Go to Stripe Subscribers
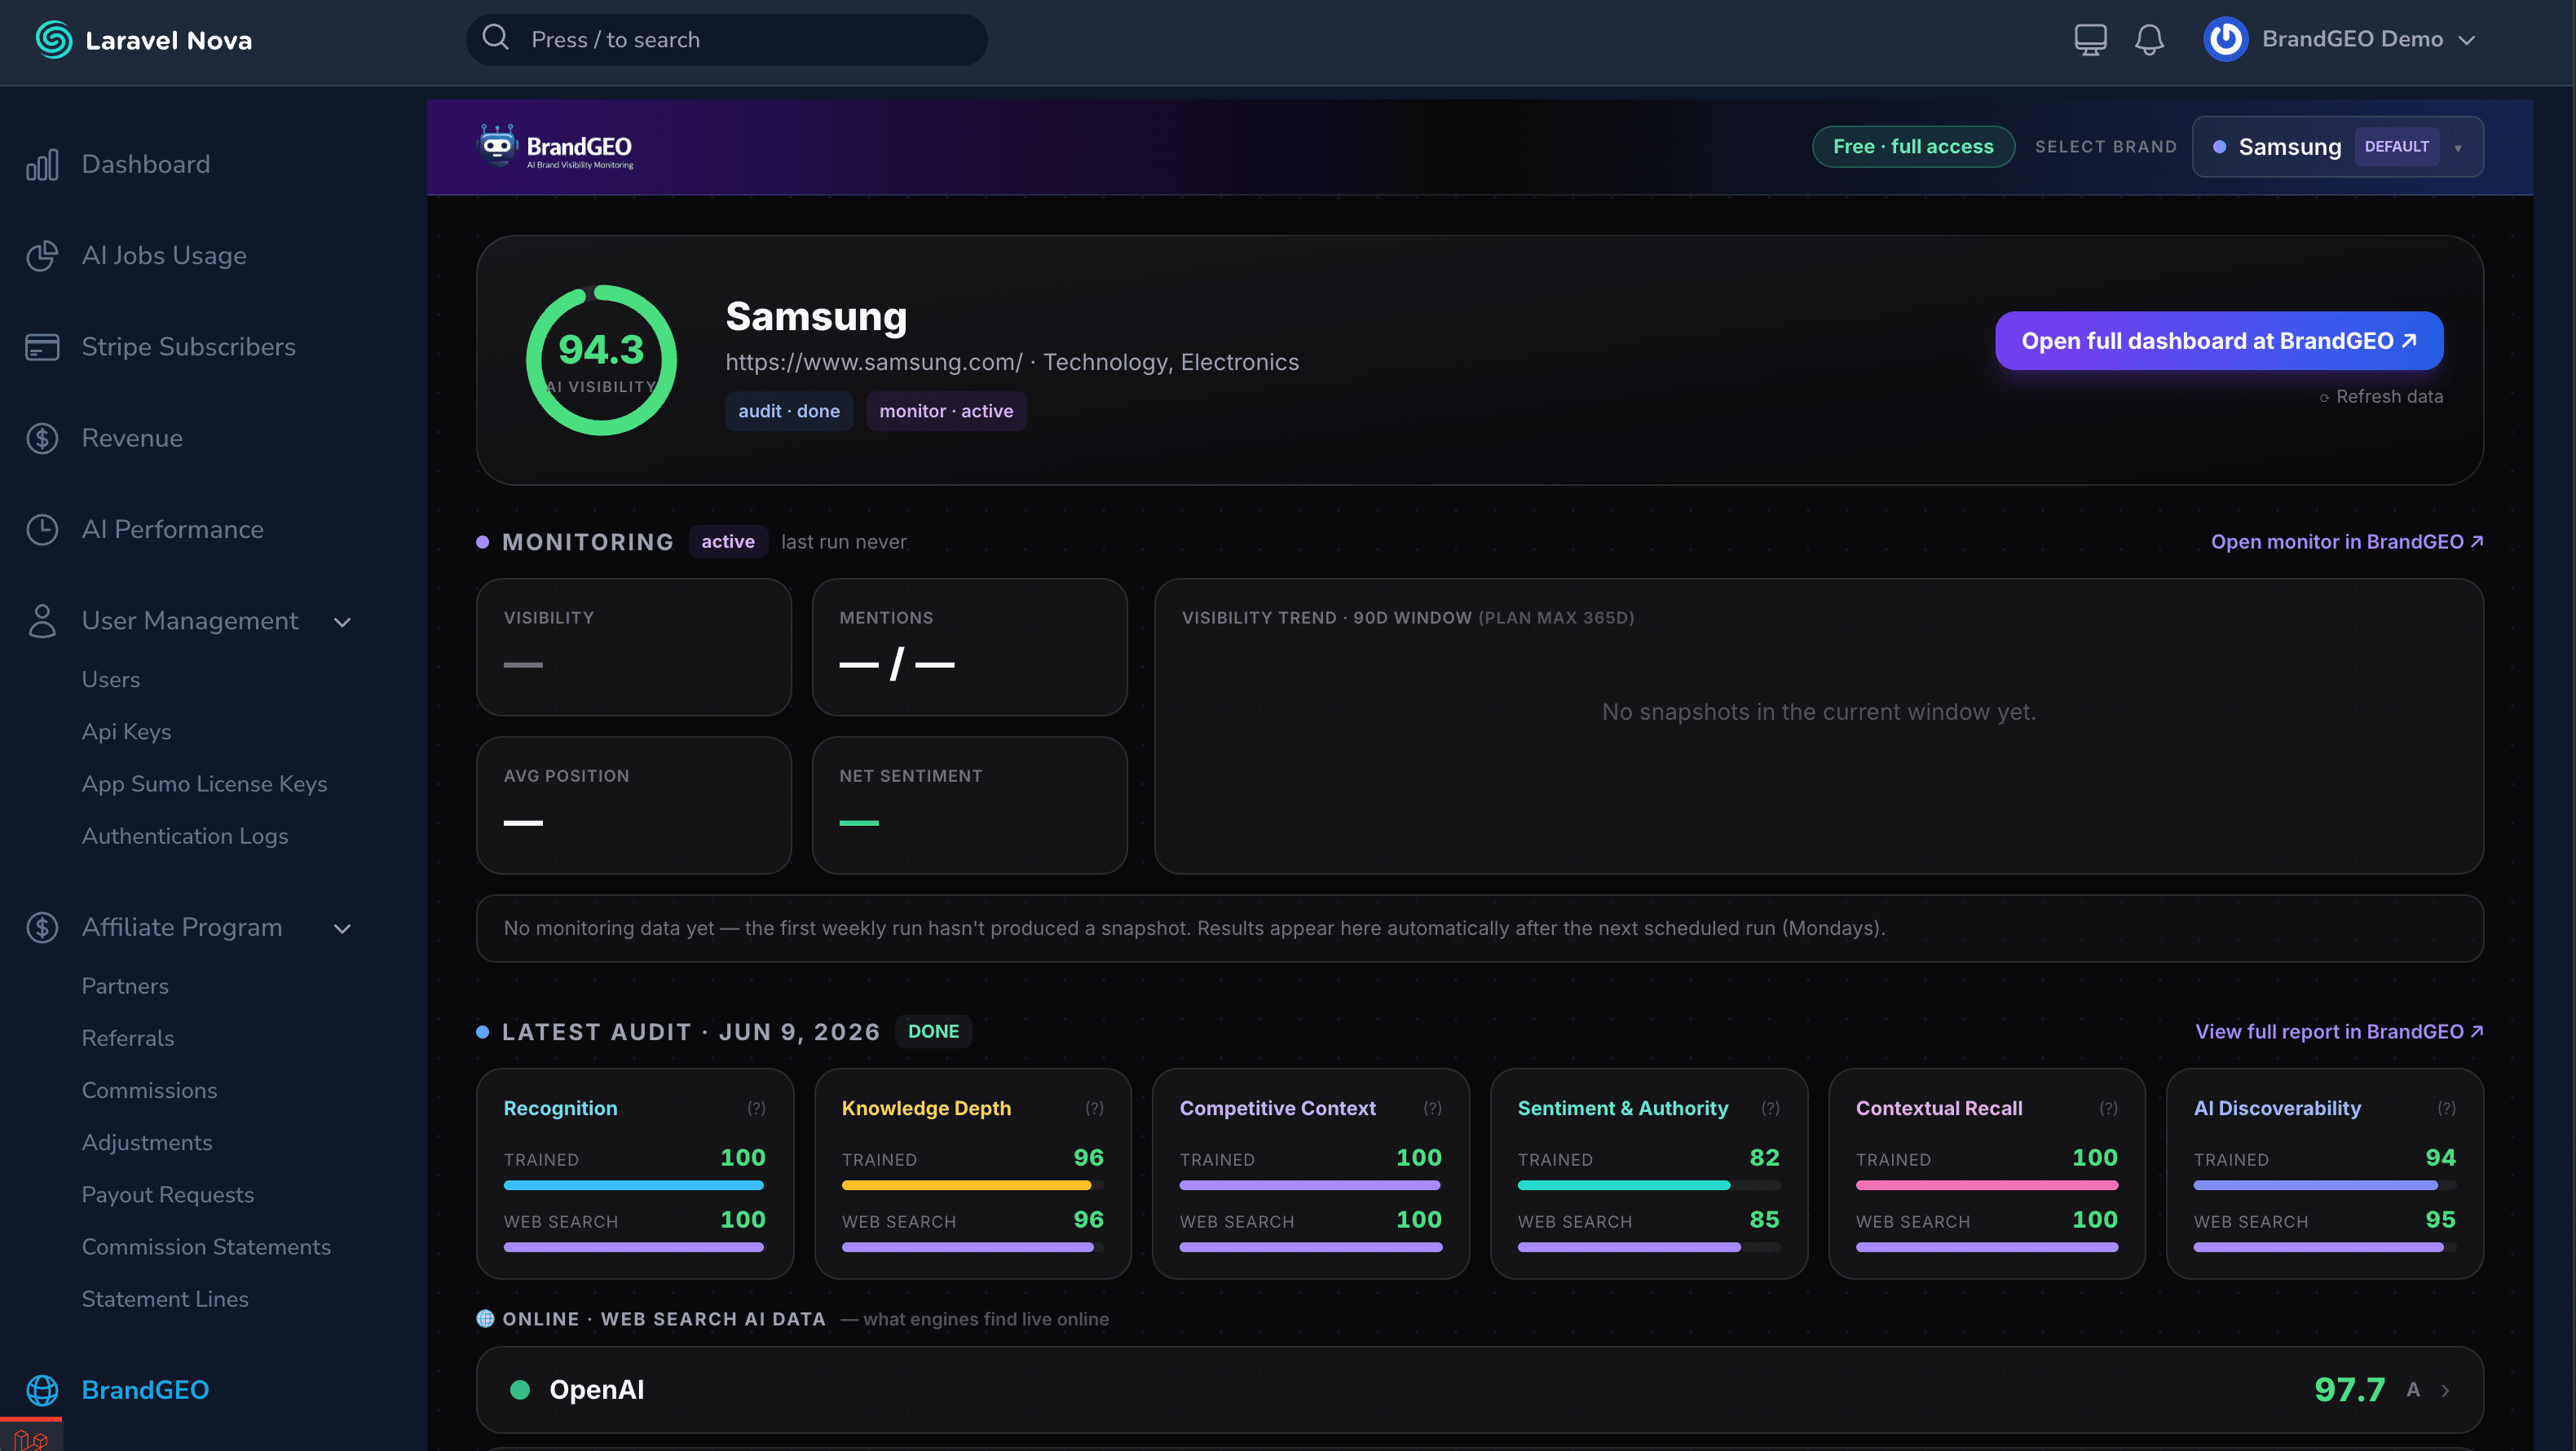The width and height of the screenshot is (2576, 1451). 189,347
